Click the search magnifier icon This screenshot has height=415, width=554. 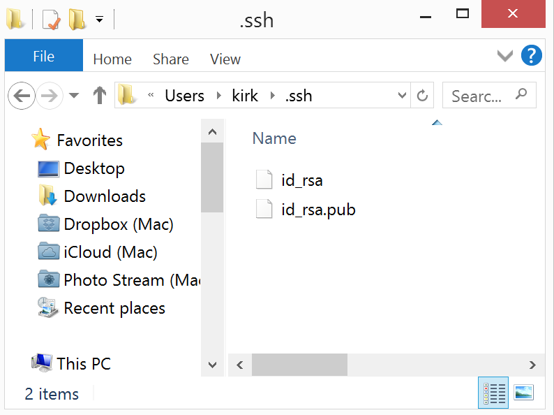[x=521, y=94]
